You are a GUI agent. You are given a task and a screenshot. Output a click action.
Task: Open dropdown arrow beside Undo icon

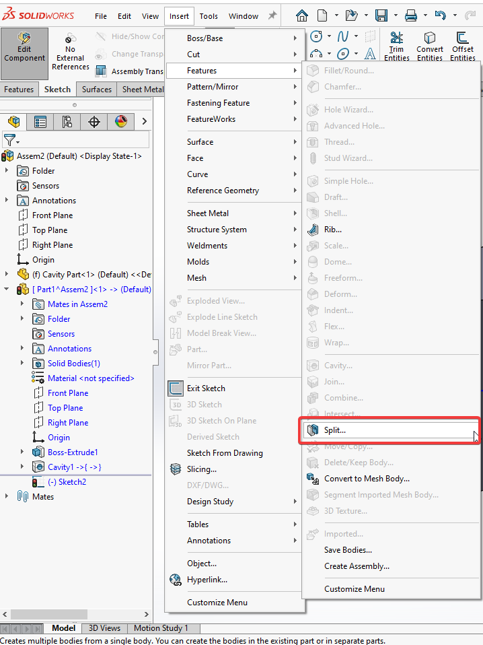tap(455, 15)
